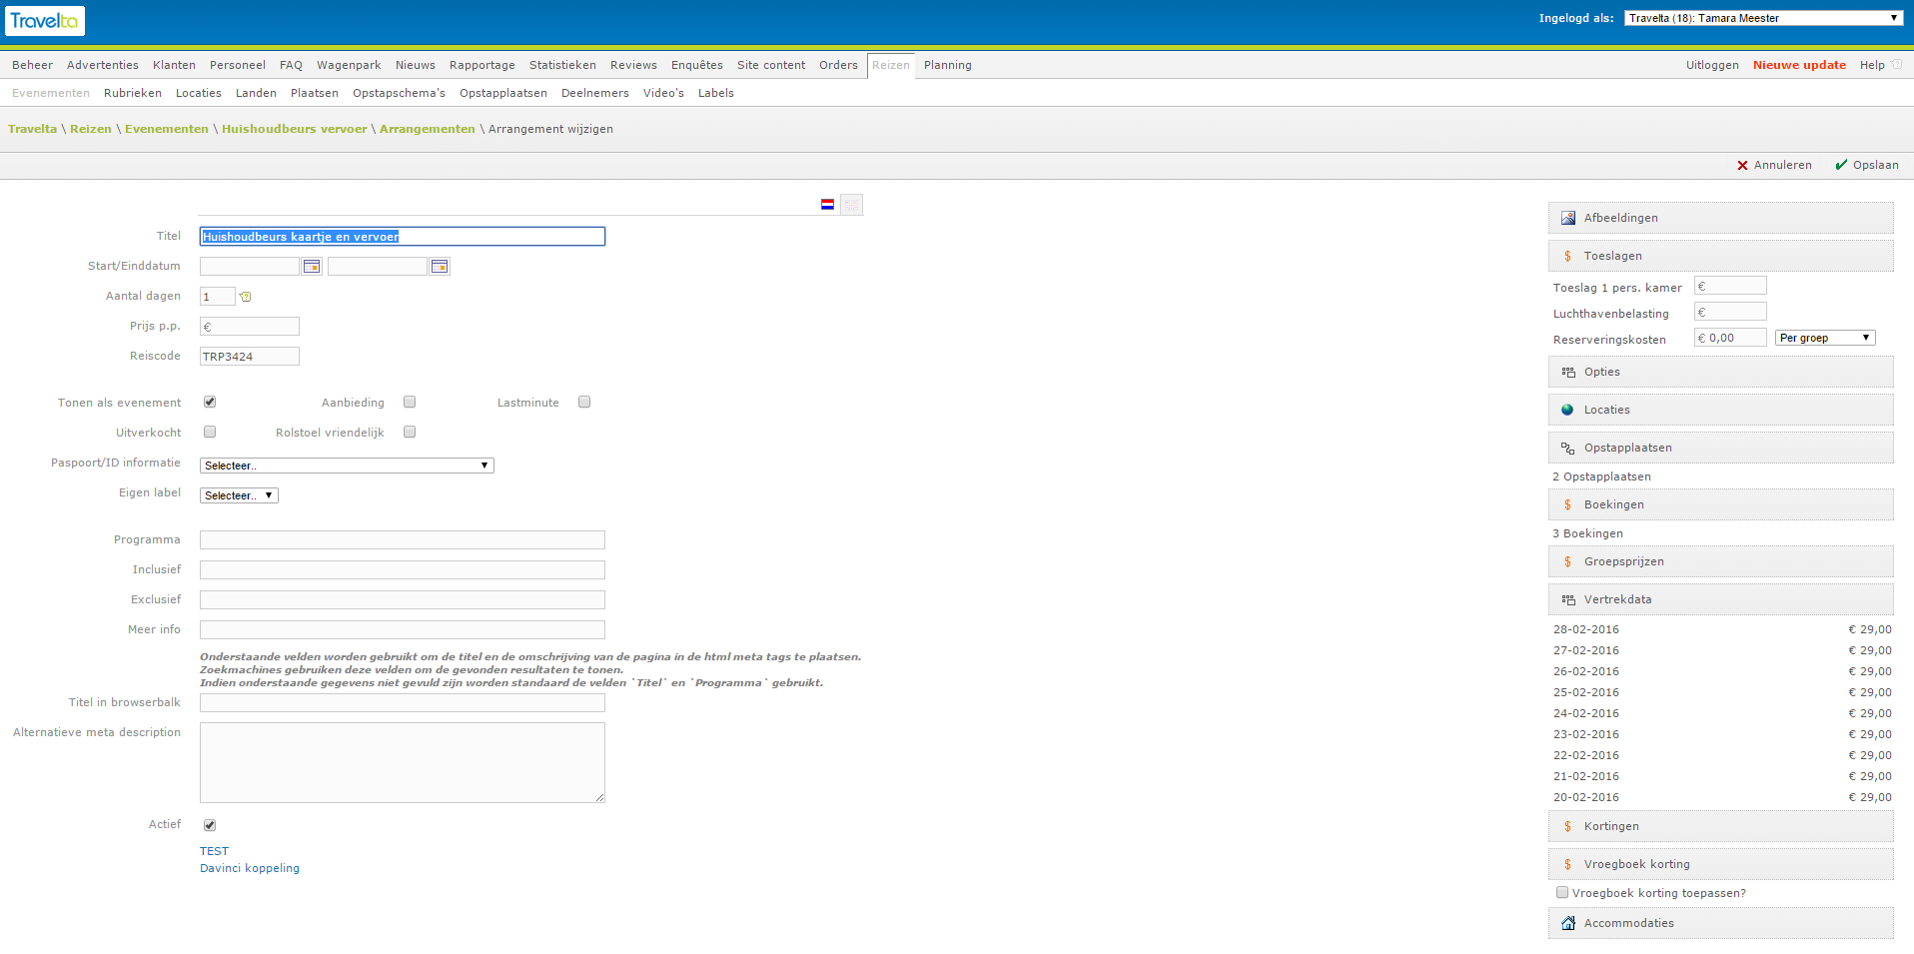Open the Statistieken menu
Screen dimensions: 1914x954
tap(562, 65)
